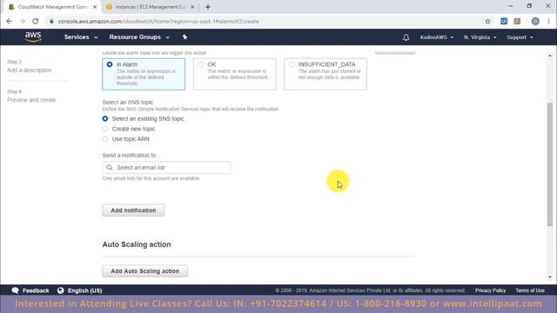Screen dimensions: 557x313
Task: Bookmark page with star icon
Action: tap(487, 21)
